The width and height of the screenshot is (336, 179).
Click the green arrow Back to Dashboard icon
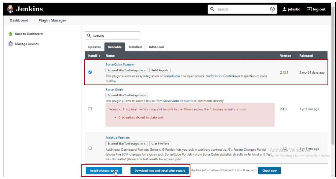[x=10, y=34]
